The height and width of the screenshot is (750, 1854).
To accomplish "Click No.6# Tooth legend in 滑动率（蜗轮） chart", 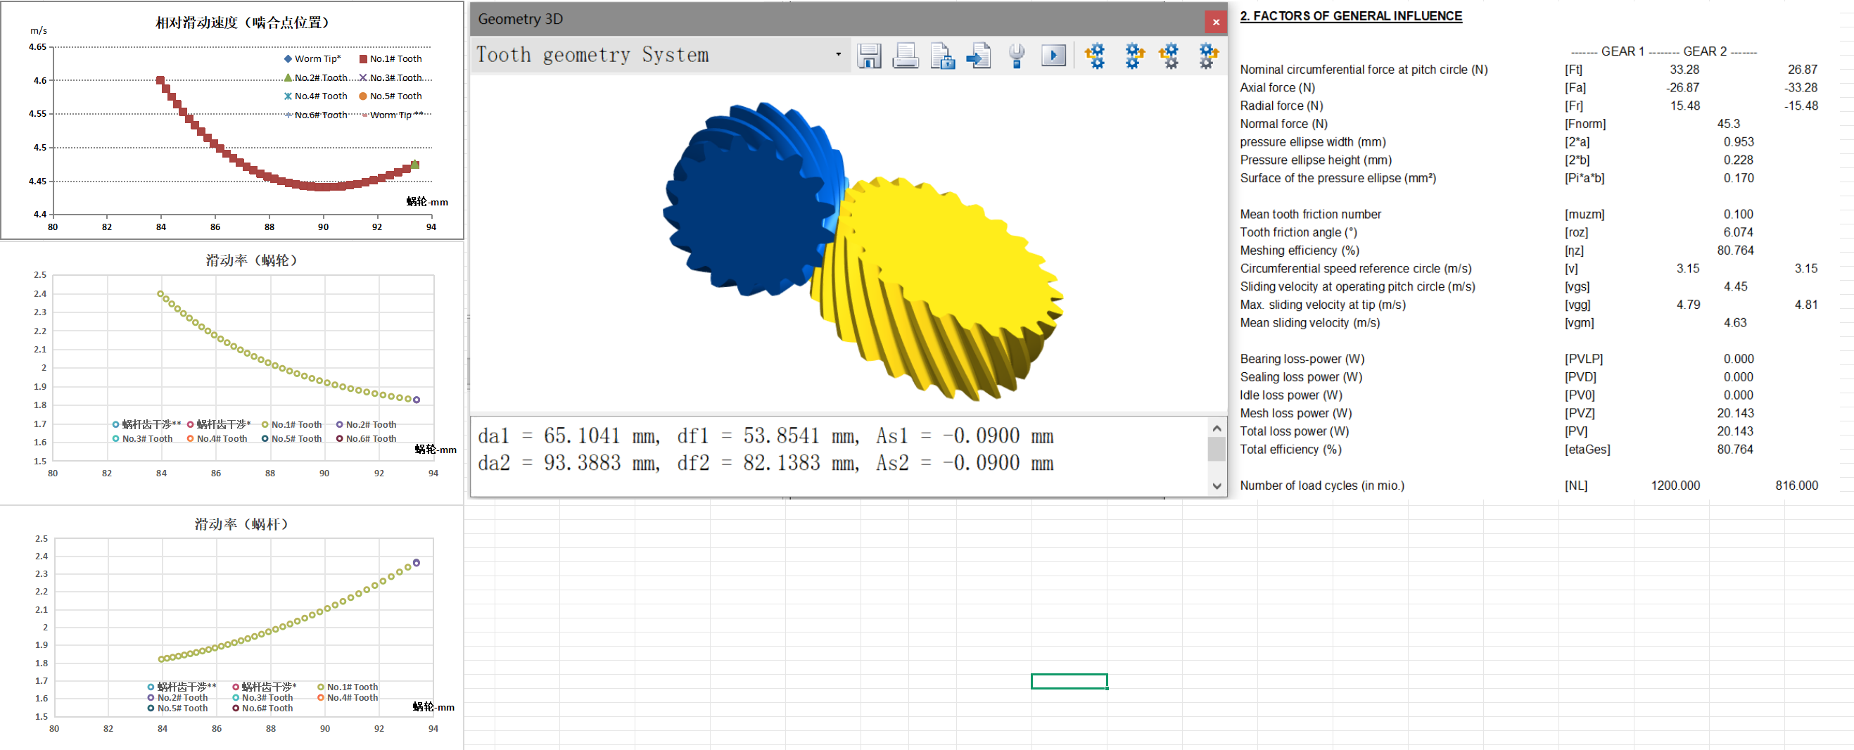I will [367, 438].
